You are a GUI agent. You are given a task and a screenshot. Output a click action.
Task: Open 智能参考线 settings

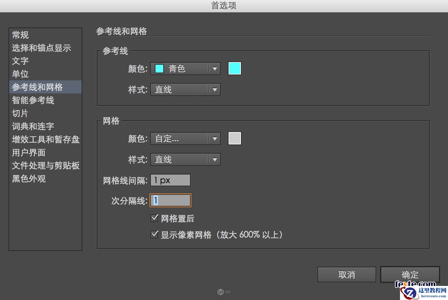click(x=33, y=100)
